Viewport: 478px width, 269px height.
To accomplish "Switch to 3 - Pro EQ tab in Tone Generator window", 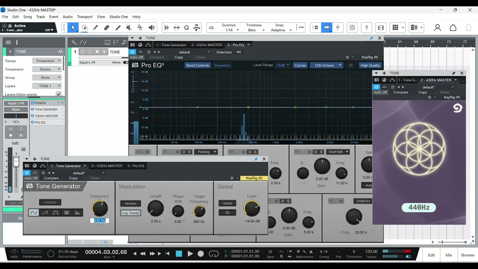I will [136, 166].
